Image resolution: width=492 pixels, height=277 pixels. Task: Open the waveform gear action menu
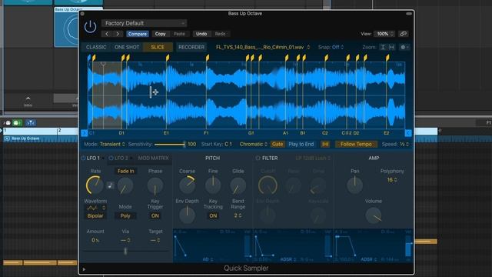pos(404,47)
